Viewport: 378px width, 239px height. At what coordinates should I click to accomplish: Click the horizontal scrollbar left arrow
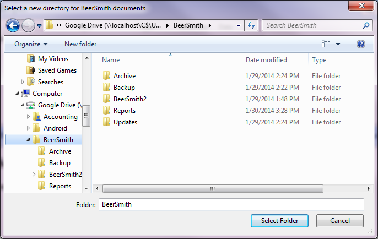97,188
